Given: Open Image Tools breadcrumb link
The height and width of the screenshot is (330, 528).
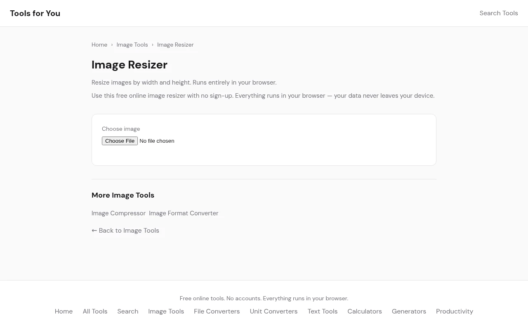Looking at the screenshot, I should coord(132,45).
